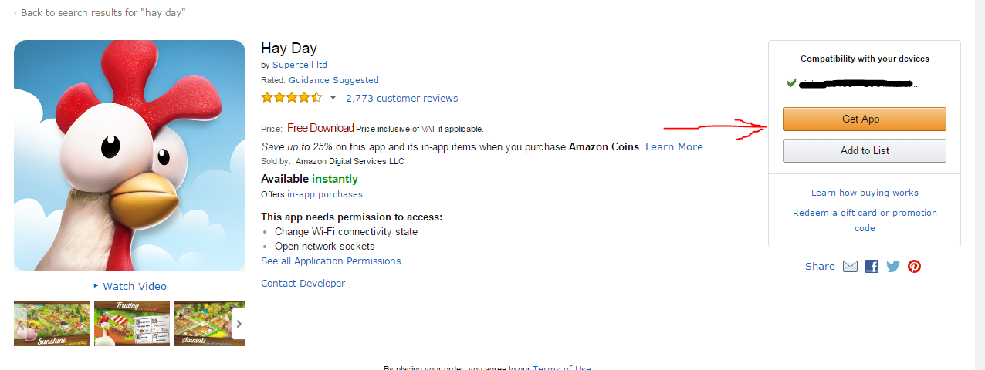Share on Twitter bird icon
This screenshot has width=985, height=370.
click(893, 267)
